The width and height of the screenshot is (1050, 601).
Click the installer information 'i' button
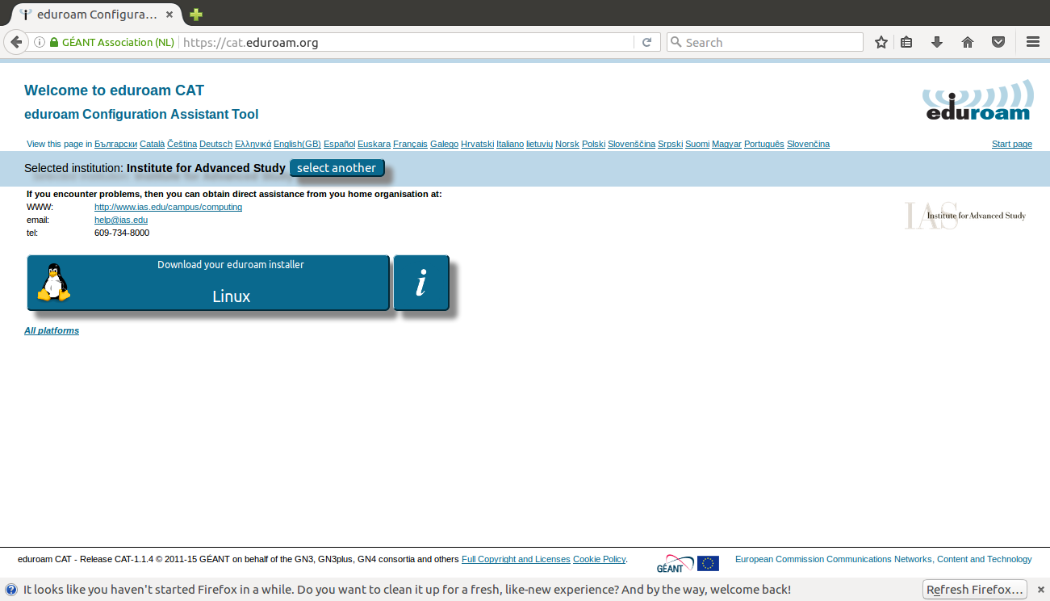coord(420,283)
